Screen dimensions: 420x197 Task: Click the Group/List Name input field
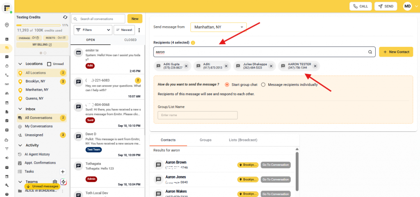pos(197,115)
